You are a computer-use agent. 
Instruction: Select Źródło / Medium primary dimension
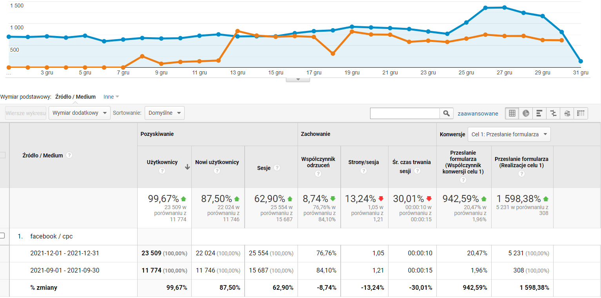75,97
